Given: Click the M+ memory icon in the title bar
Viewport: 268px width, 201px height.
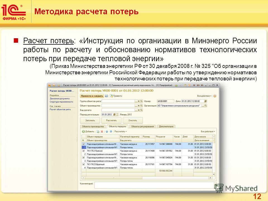Looking at the screenshot, I should 198,85.
